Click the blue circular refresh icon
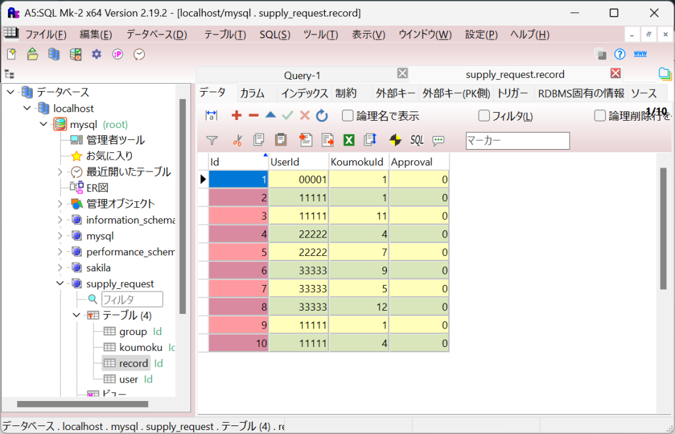The height and width of the screenshot is (434, 675). pyautogui.click(x=322, y=115)
